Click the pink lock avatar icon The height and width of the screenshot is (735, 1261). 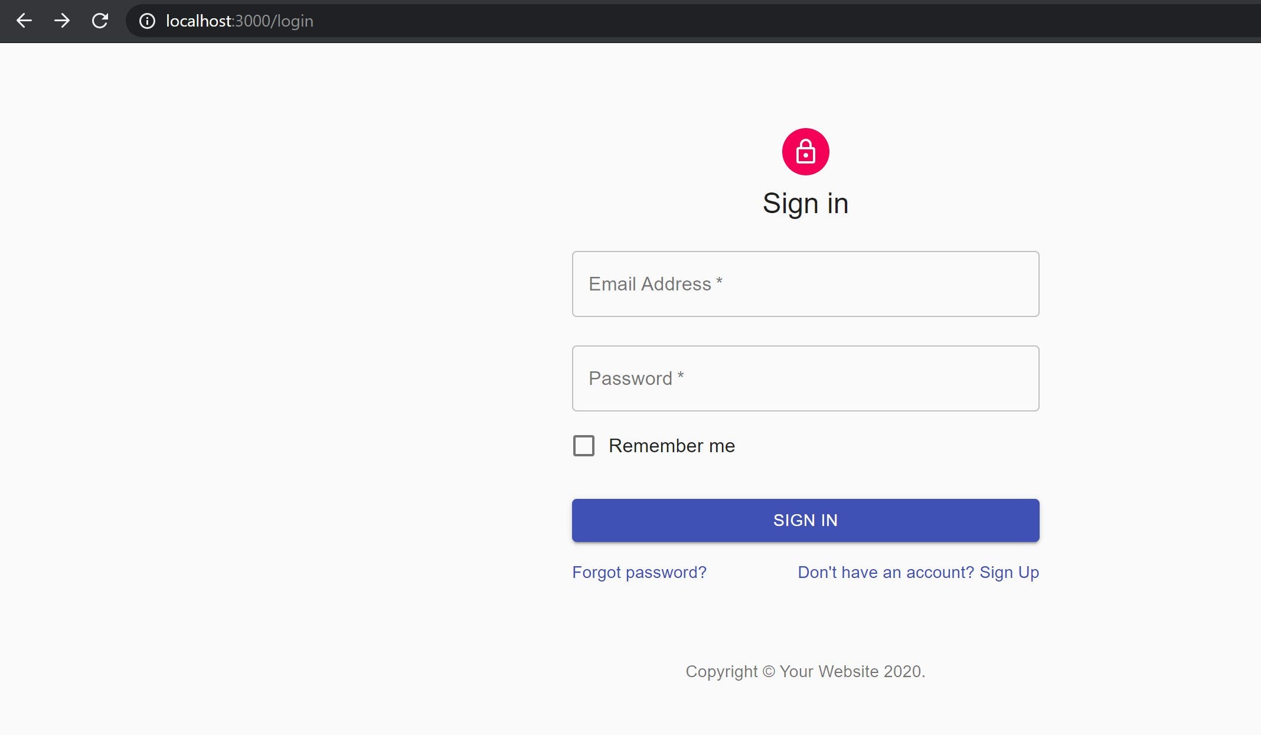tap(805, 152)
